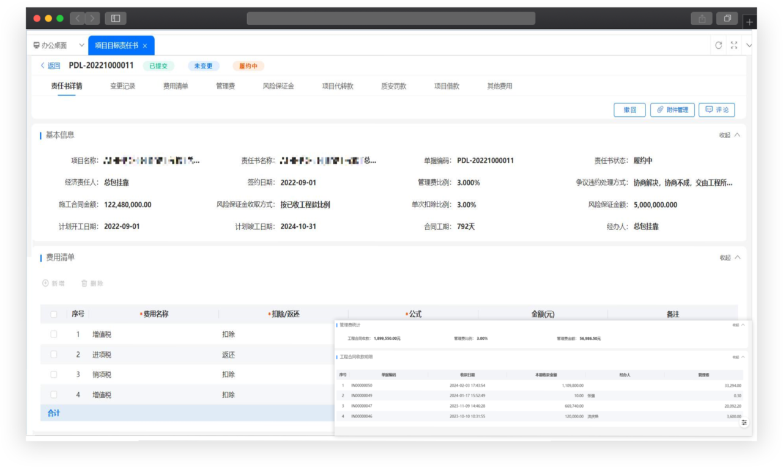Click the 未变更 status tag

coord(204,66)
